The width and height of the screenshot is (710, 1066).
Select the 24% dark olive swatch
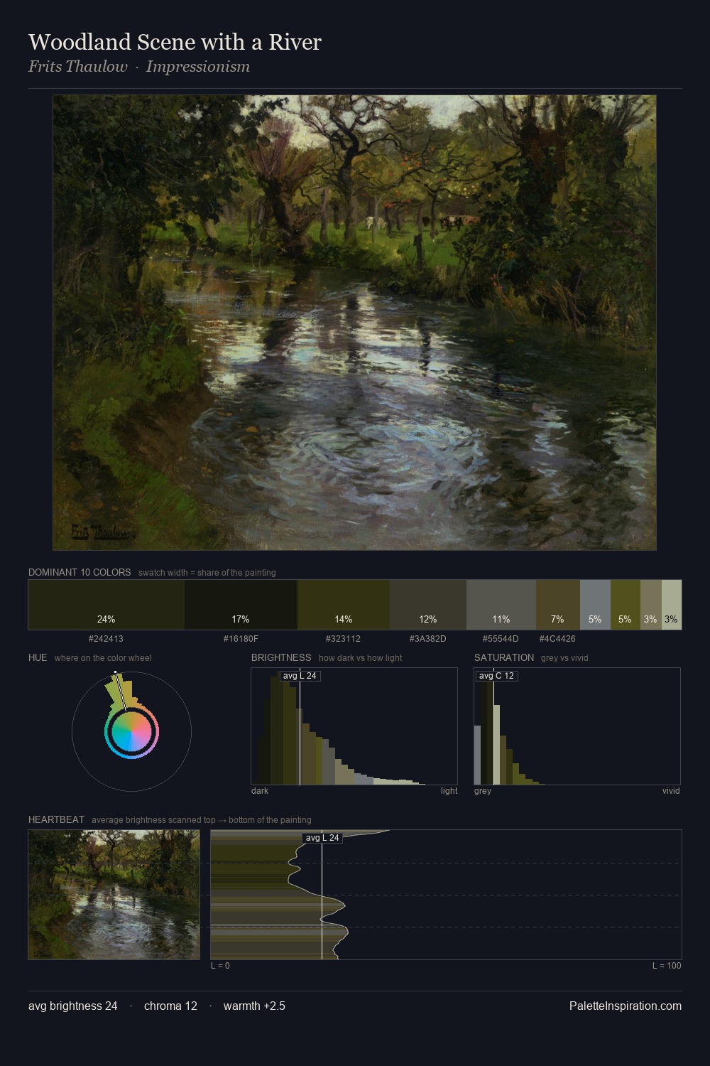pos(106,605)
